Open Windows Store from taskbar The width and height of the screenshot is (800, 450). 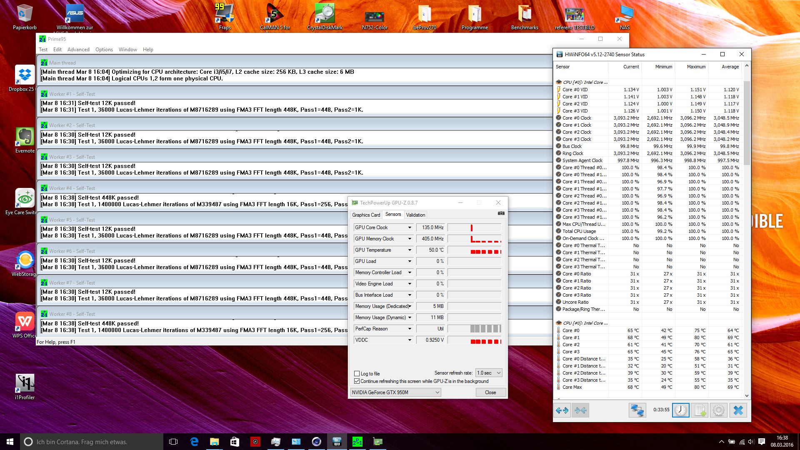[x=235, y=442]
